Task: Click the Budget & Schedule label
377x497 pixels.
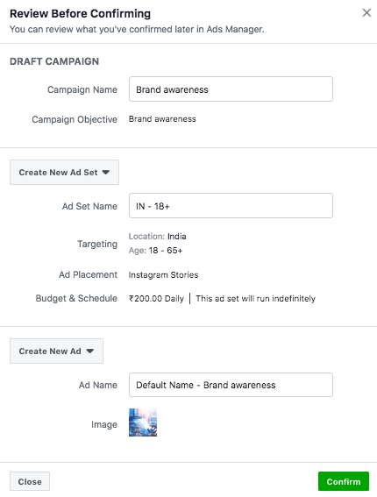Action: point(76,298)
